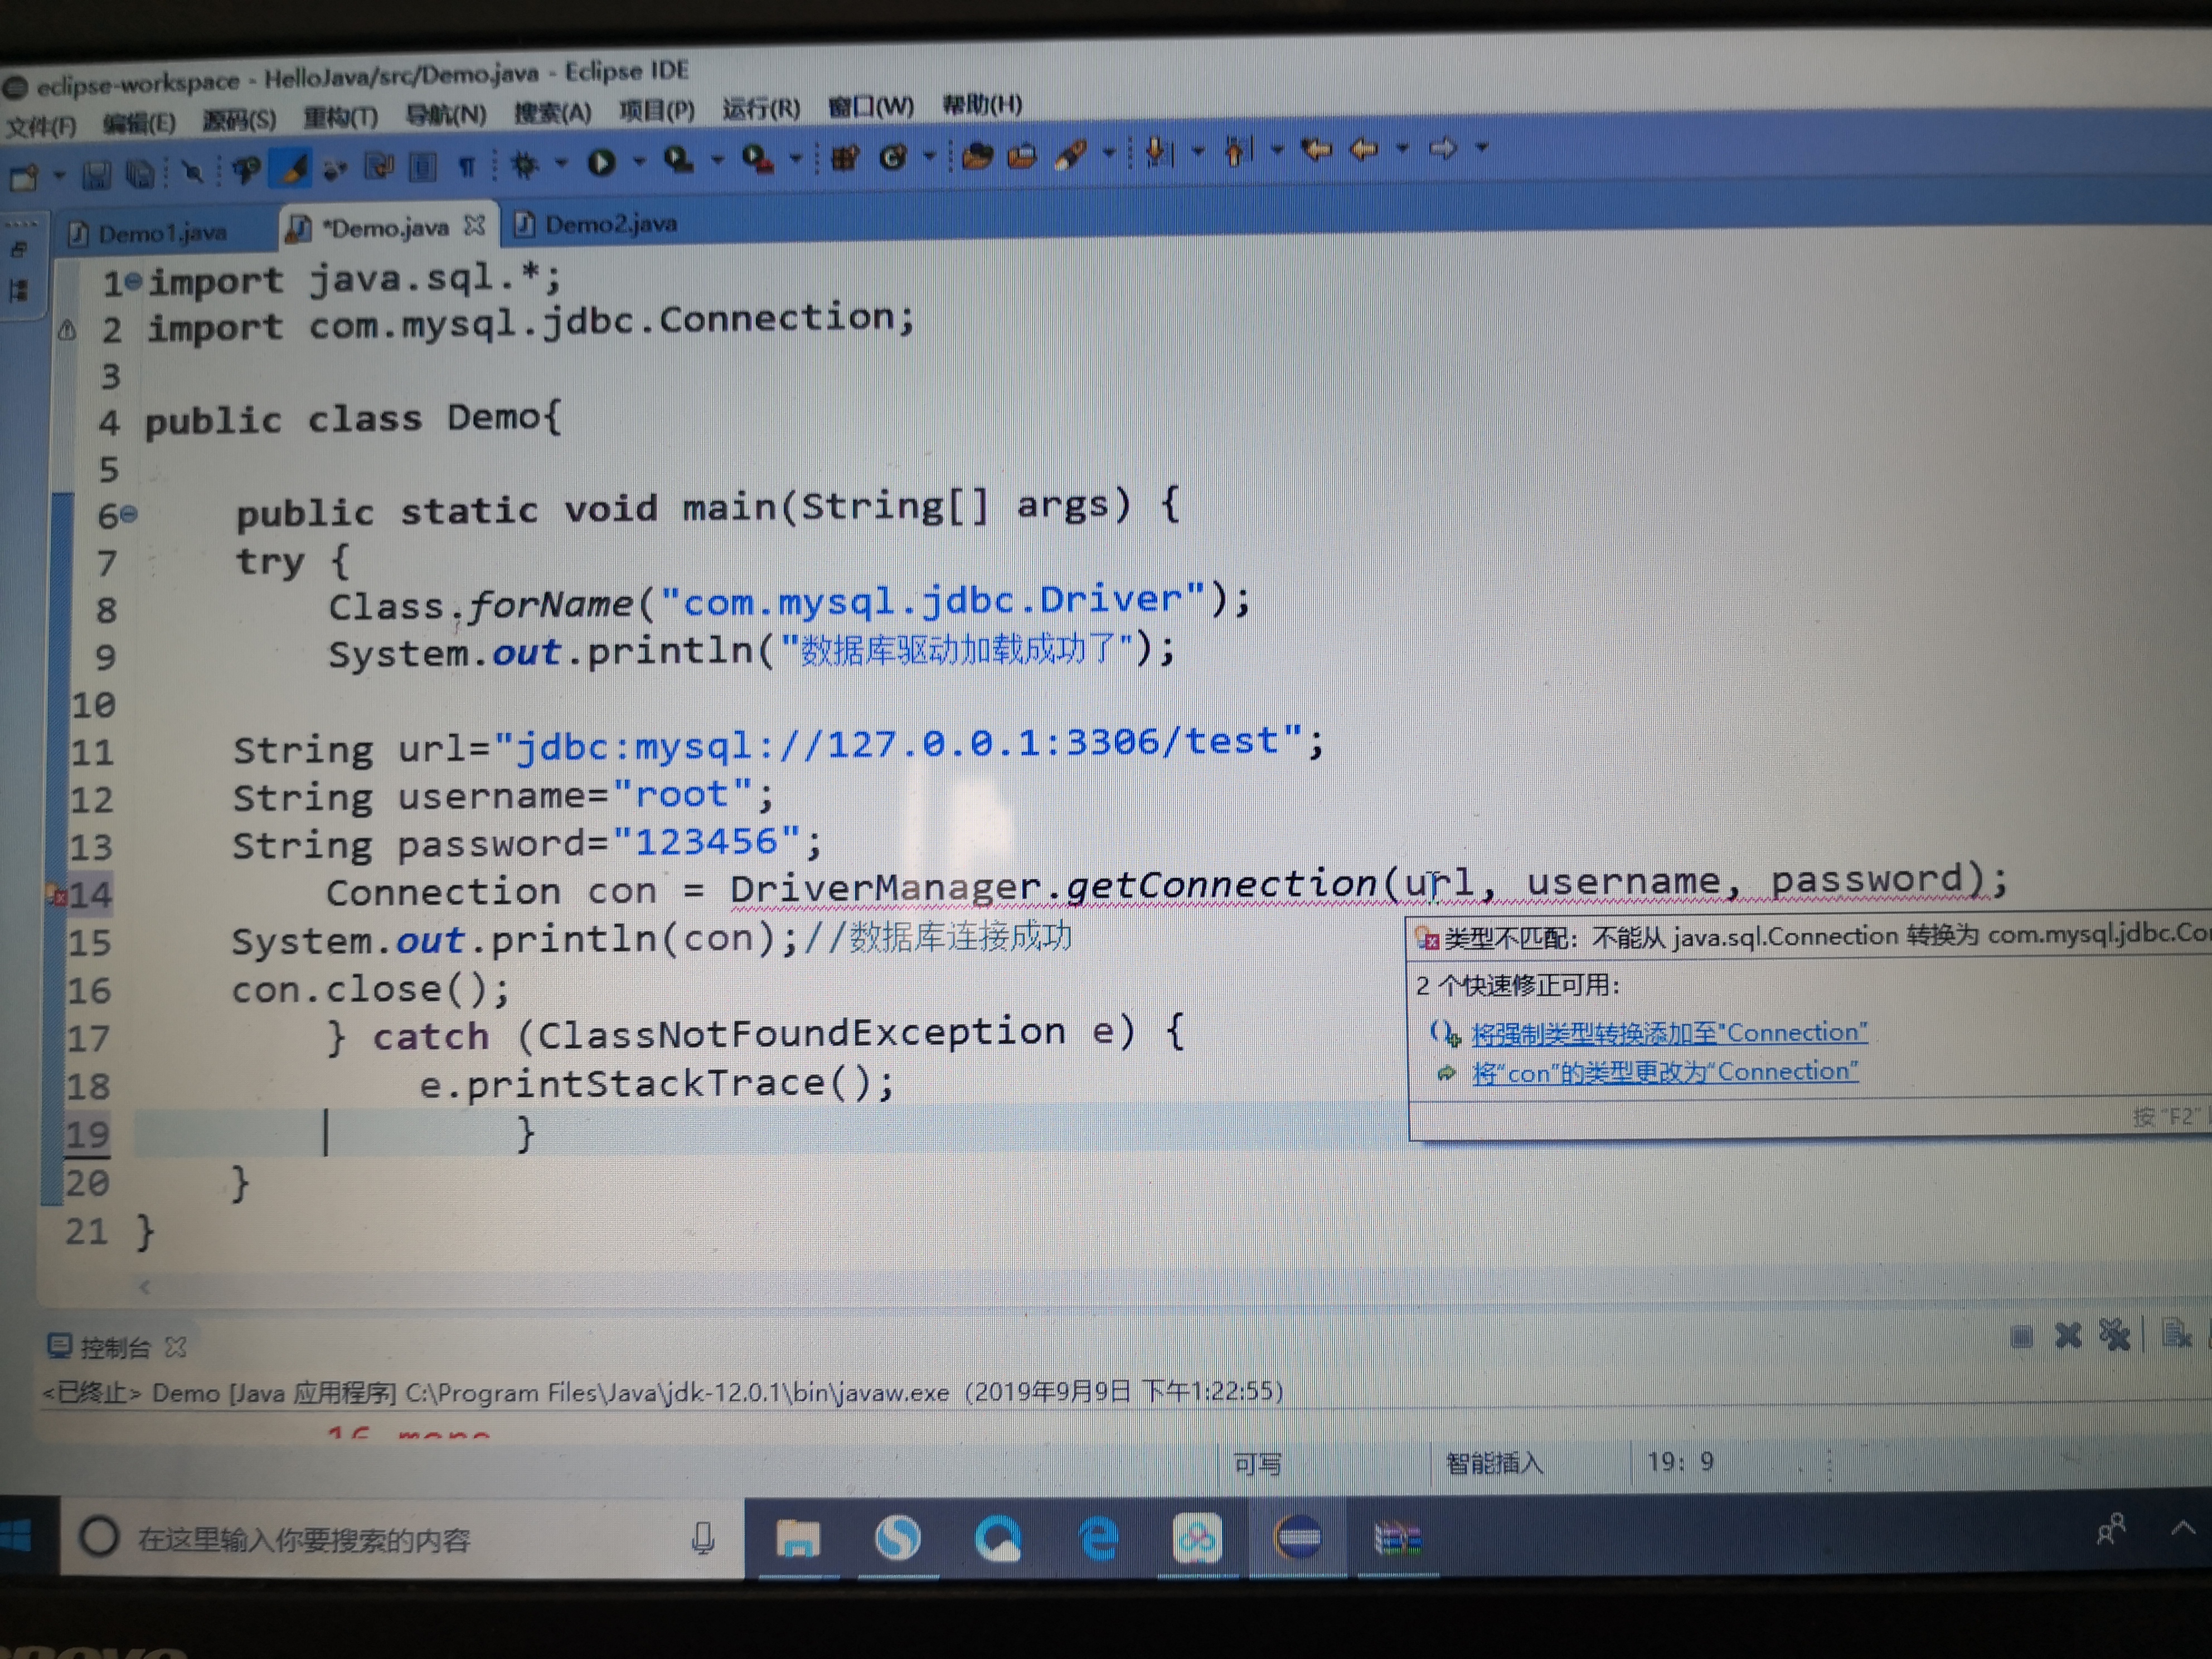This screenshot has width=2212, height=1659.
Task: Close the 控制台 console view
Action: pos(176,1347)
